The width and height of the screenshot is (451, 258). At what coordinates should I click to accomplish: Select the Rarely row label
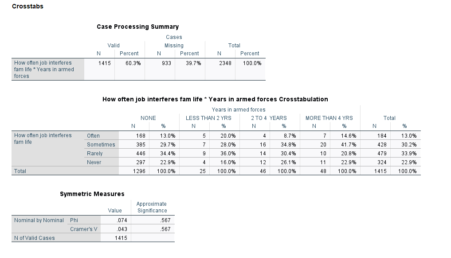coord(95,154)
